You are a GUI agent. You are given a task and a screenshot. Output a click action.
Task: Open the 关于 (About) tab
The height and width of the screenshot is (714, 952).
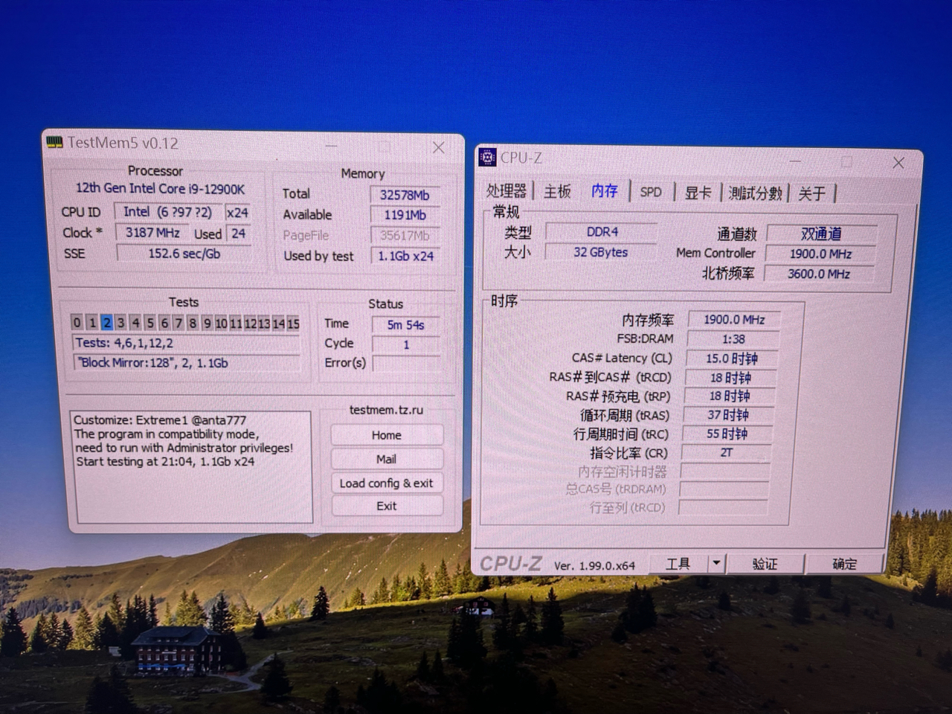pos(814,193)
